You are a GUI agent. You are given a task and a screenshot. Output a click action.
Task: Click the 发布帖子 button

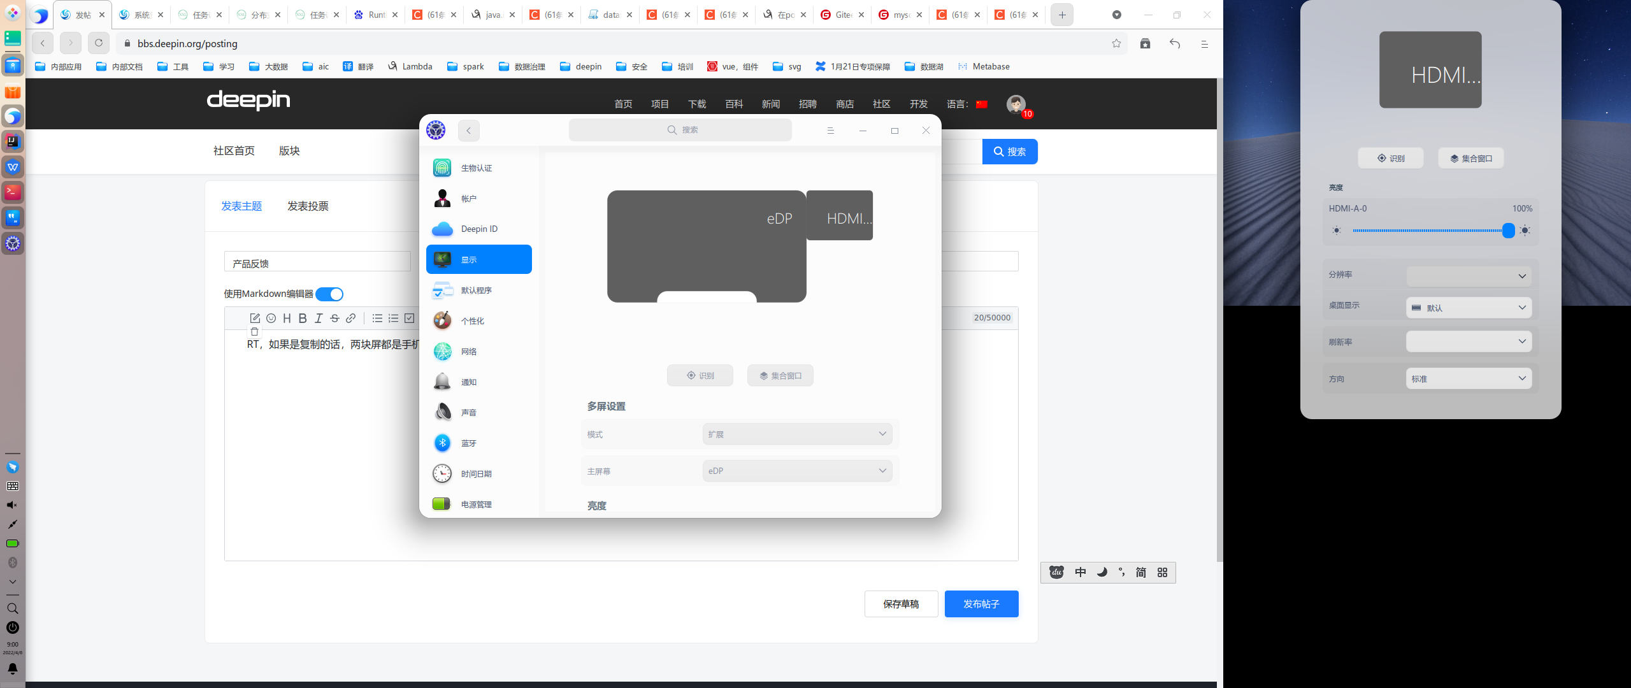coord(981,603)
